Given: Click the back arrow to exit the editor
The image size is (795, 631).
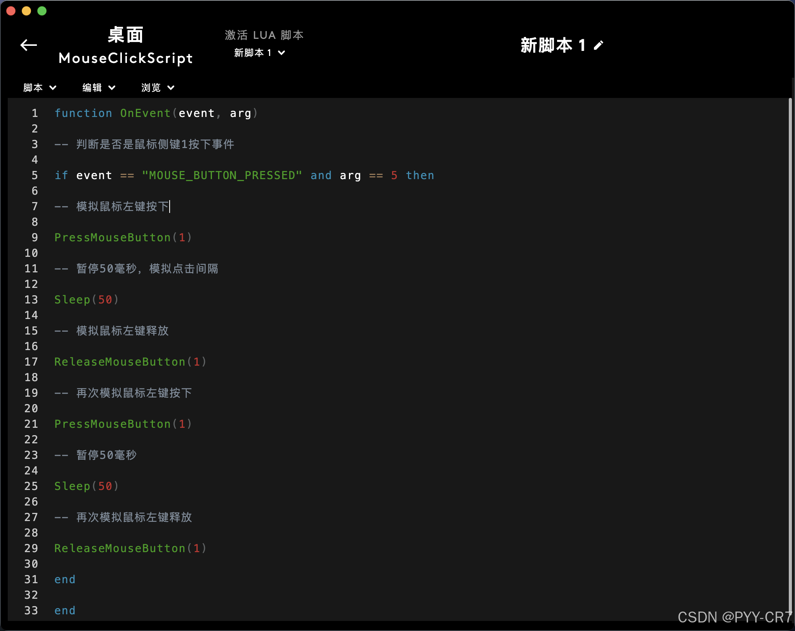Looking at the screenshot, I should click(x=28, y=45).
